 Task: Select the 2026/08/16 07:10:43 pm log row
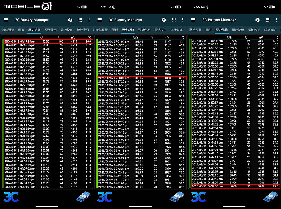tap(48, 147)
